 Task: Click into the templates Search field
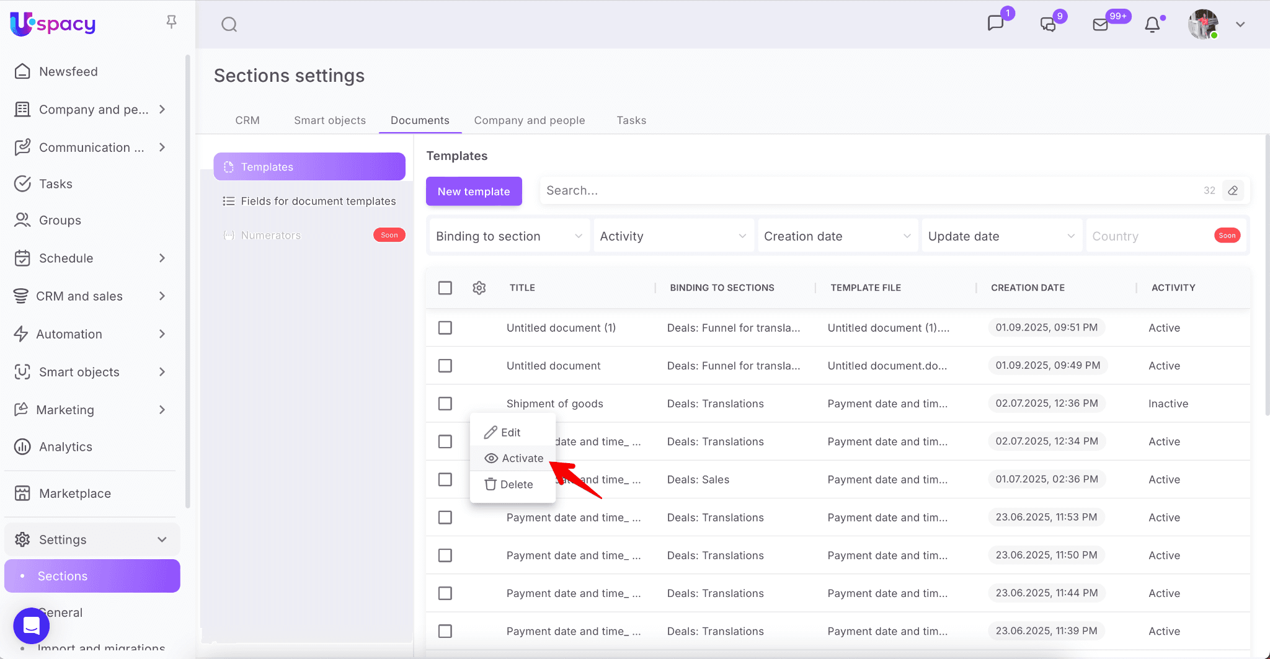[x=868, y=191]
